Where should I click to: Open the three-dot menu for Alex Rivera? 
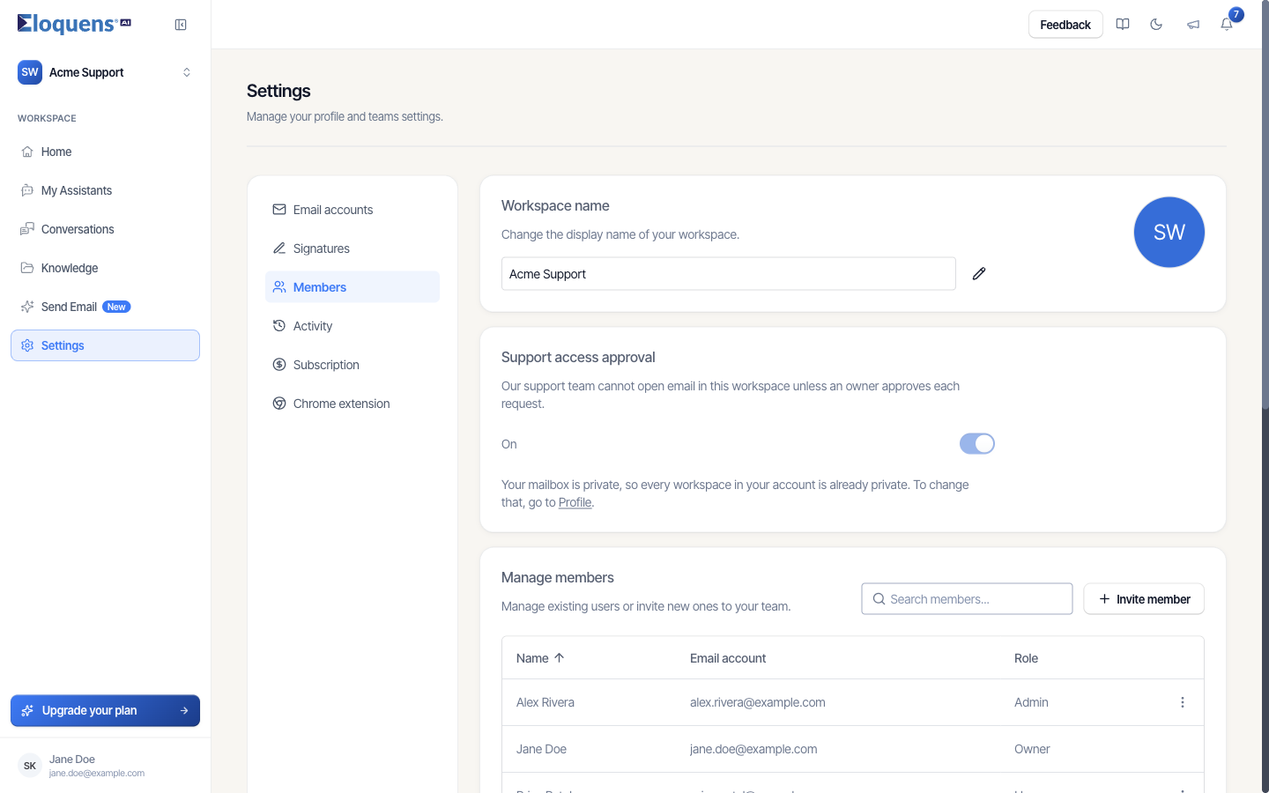(x=1183, y=702)
